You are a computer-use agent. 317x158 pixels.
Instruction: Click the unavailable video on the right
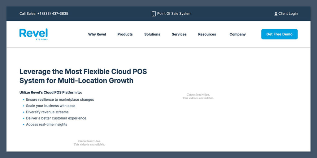click(198, 96)
